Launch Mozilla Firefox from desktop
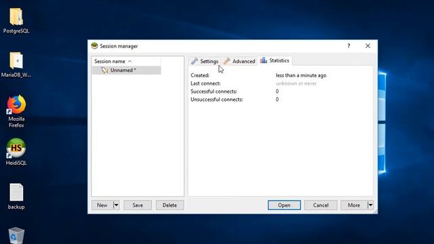 16,111
